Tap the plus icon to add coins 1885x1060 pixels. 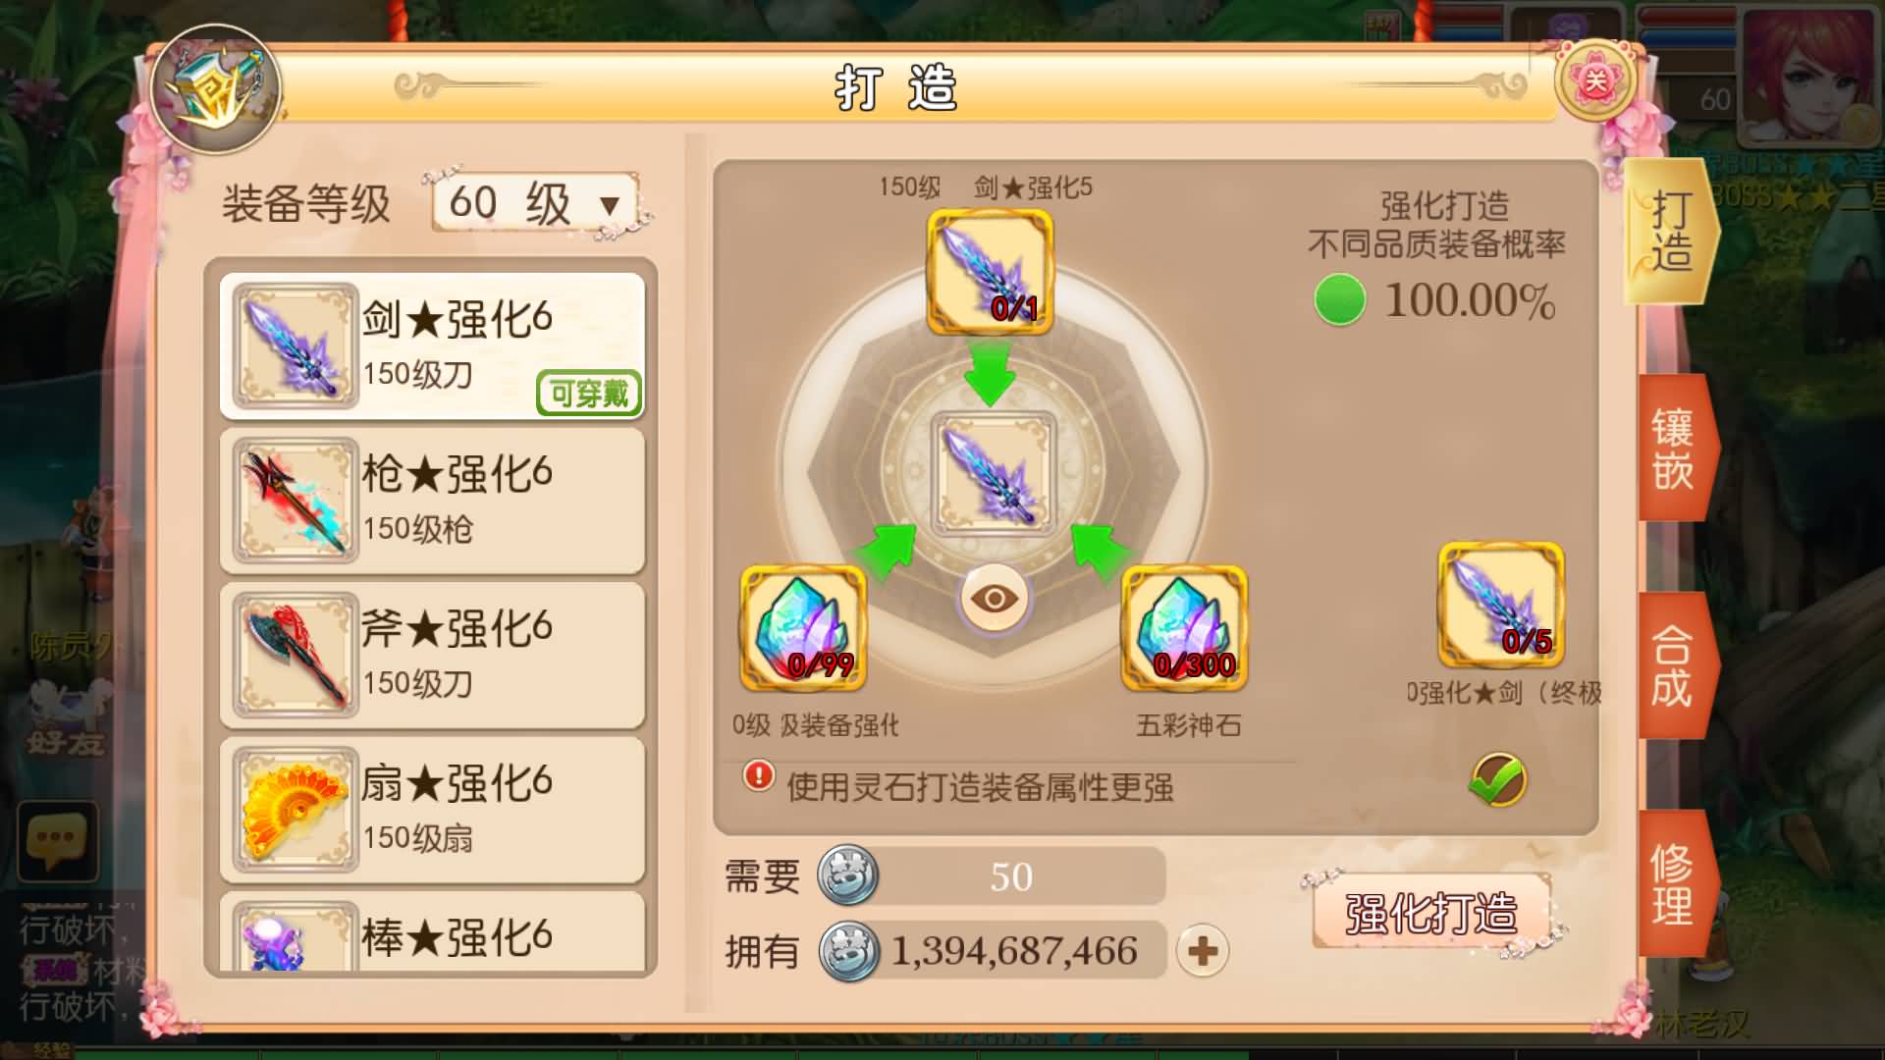coord(1203,951)
